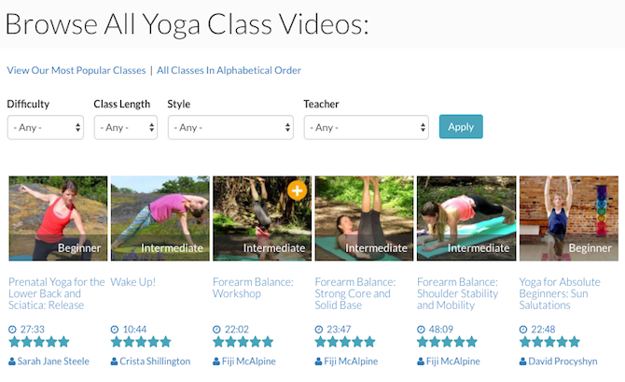This screenshot has height=382, width=625.
Task: Click the star rating under Forearm Balance: Workshop
Action: tap(243, 343)
